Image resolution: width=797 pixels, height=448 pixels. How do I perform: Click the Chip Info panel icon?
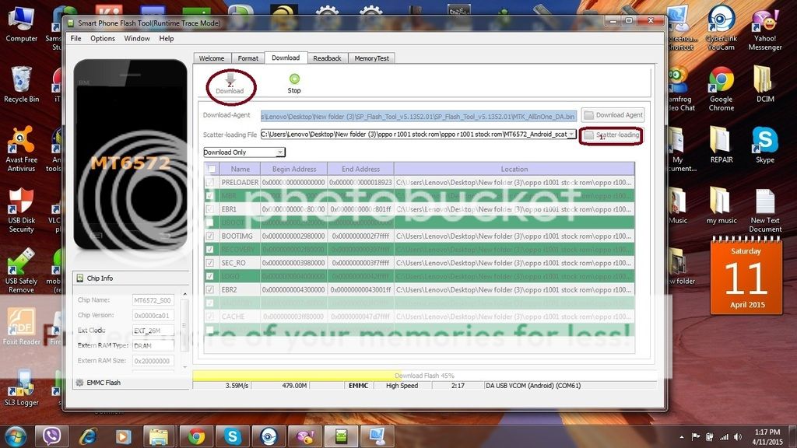pos(79,278)
